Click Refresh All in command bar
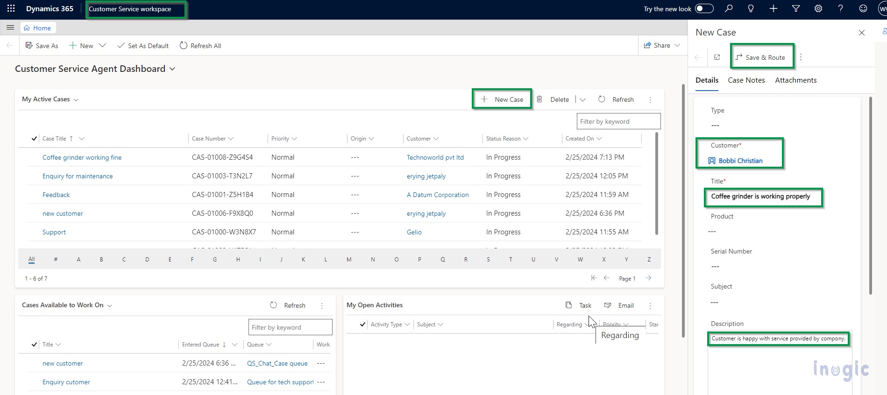The image size is (887, 395). coord(200,45)
